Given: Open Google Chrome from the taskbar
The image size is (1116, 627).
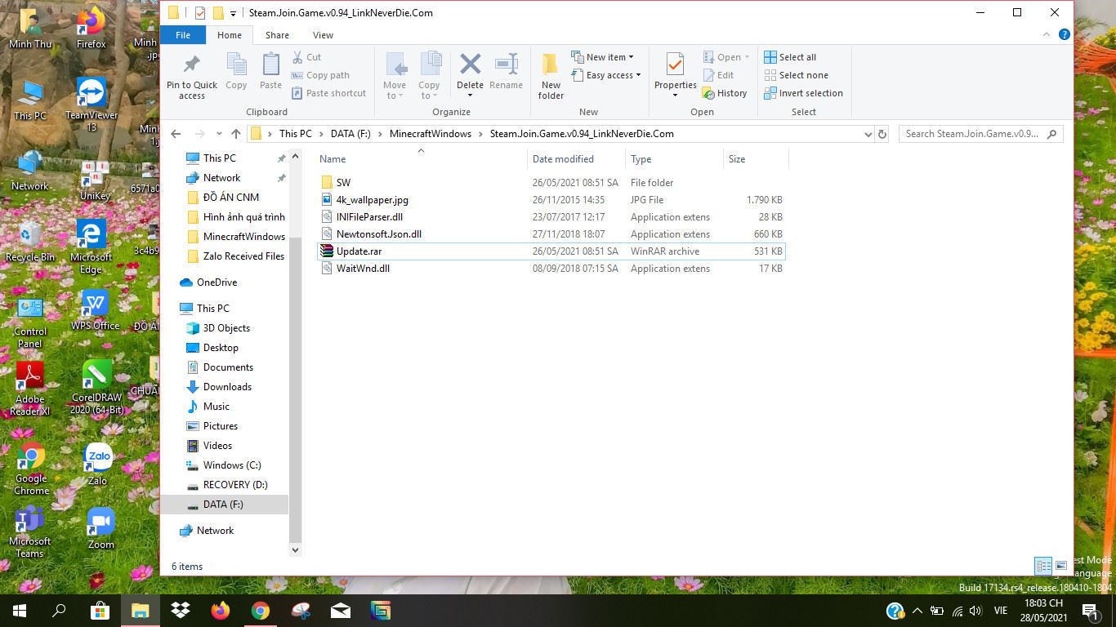Looking at the screenshot, I should point(261,611).
